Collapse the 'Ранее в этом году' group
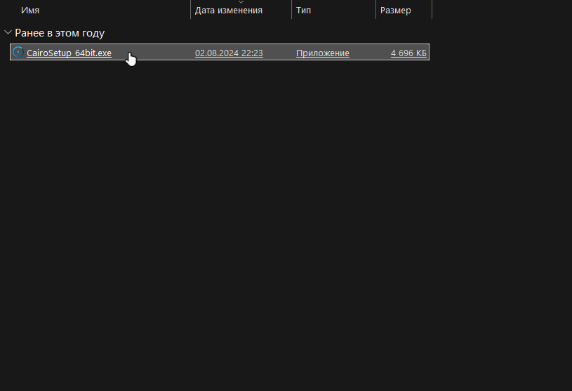This screenshot has height=391, width=572. [x=8, y=32]
